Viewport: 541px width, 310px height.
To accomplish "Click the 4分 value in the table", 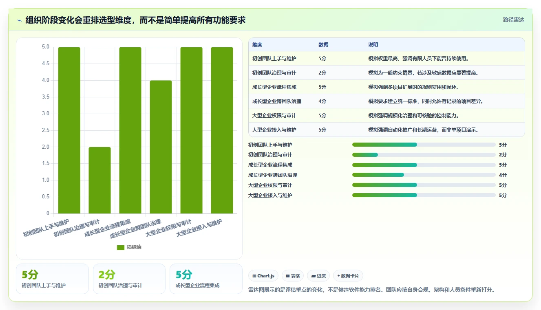I will pos(322,101).
